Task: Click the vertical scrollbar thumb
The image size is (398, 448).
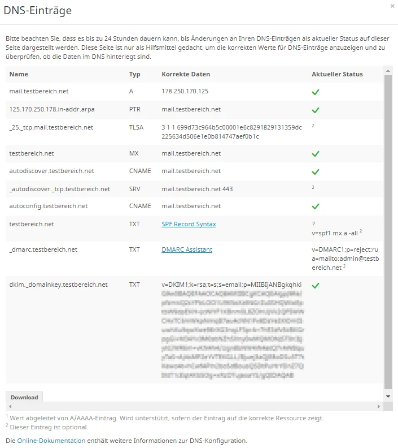Action: click(388, 226)
